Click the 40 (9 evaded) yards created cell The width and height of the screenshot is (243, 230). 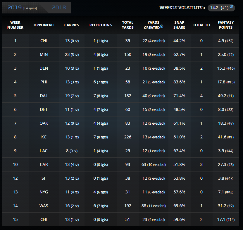click(154, 96)
